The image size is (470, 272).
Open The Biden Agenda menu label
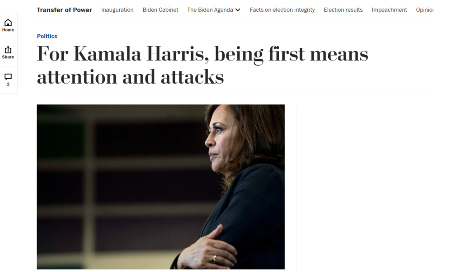tap(210, 10)
